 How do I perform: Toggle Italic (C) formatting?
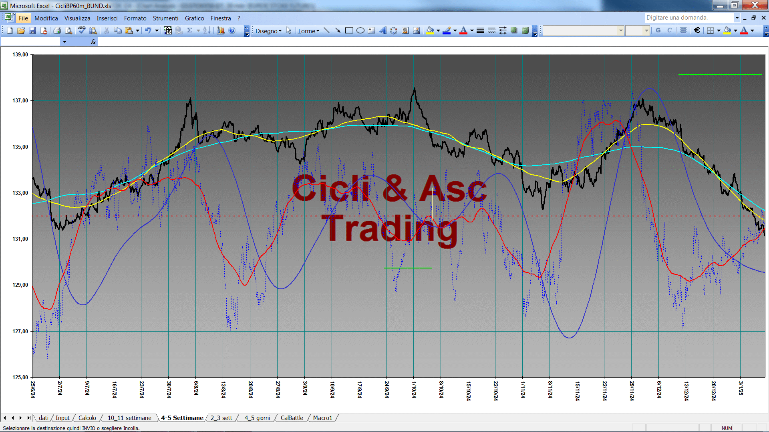point(669,30)
